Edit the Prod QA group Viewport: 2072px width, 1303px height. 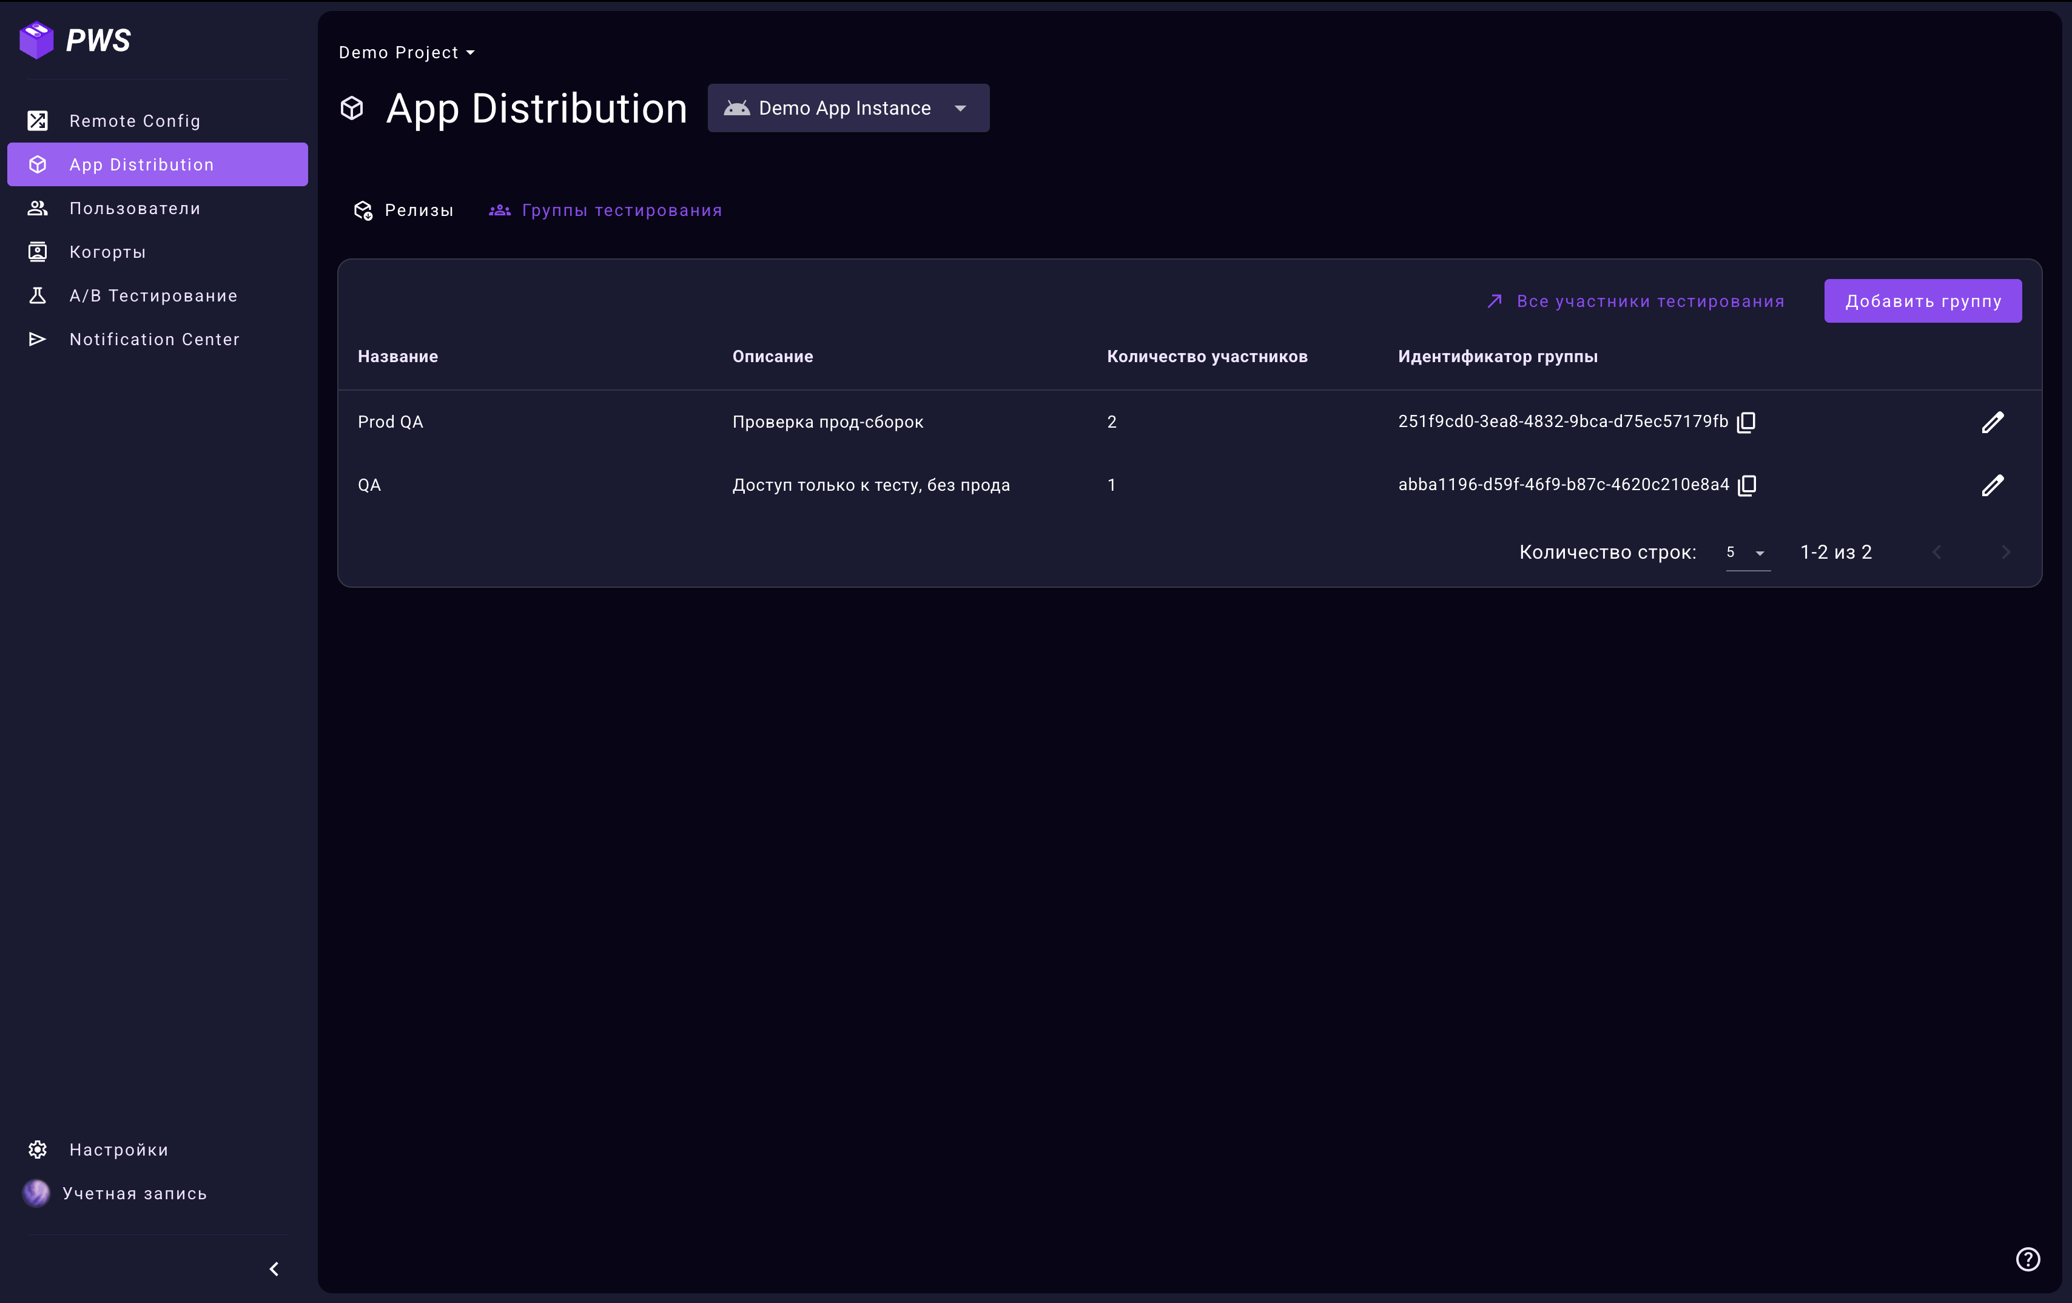(x=1992, y=422)
